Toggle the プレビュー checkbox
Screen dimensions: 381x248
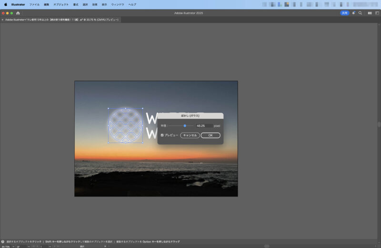[162, 135]
